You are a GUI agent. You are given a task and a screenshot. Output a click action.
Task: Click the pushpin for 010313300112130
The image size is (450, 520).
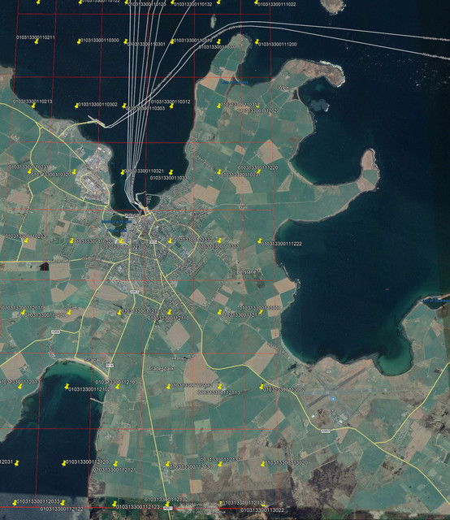click(x=168, y=464)
